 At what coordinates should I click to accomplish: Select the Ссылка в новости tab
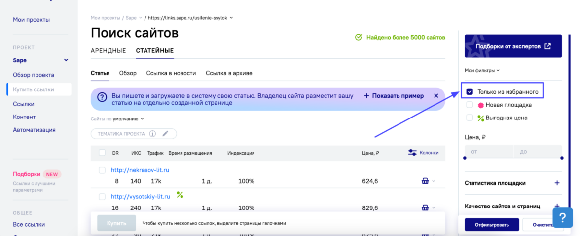tap(171, 73)
